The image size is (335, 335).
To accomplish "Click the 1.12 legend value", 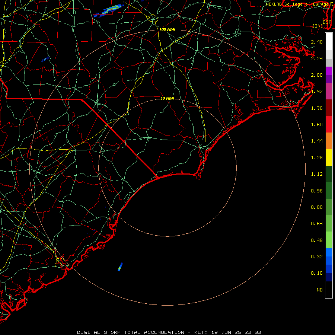I will [x=317, y=174].
